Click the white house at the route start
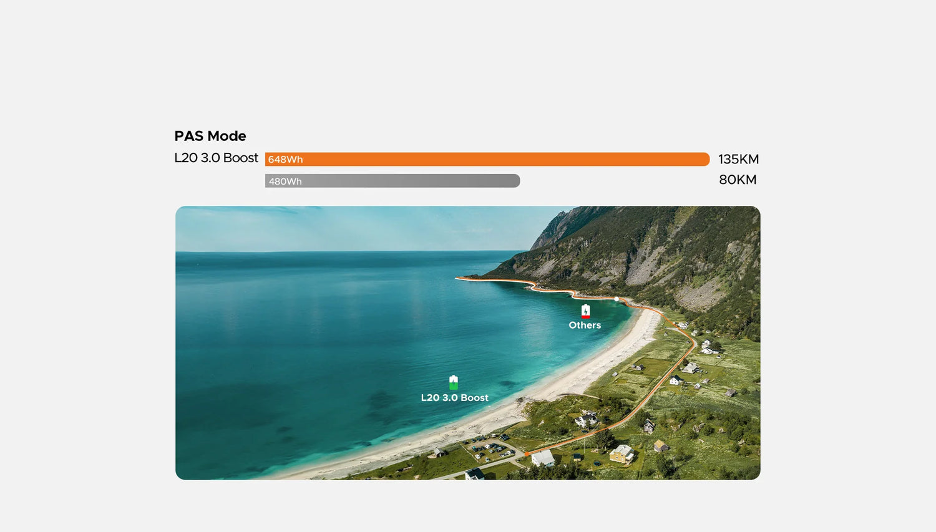936x532 pixels. 543,458
